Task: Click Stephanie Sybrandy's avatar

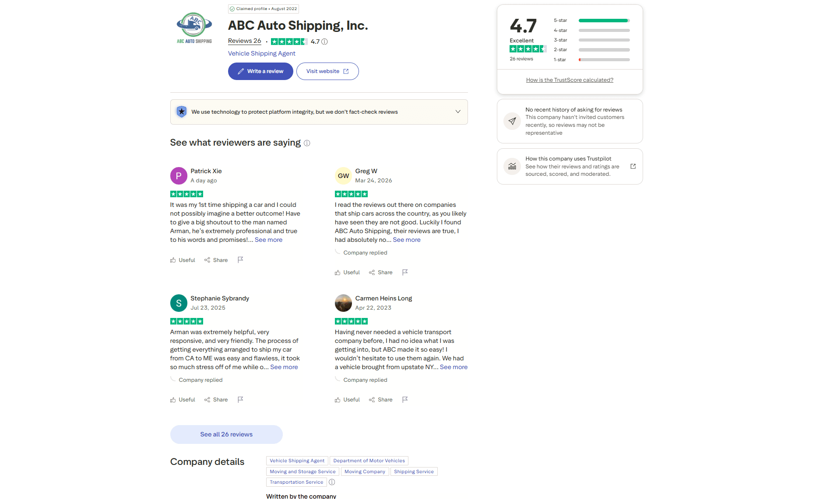Action: [179, 303]
